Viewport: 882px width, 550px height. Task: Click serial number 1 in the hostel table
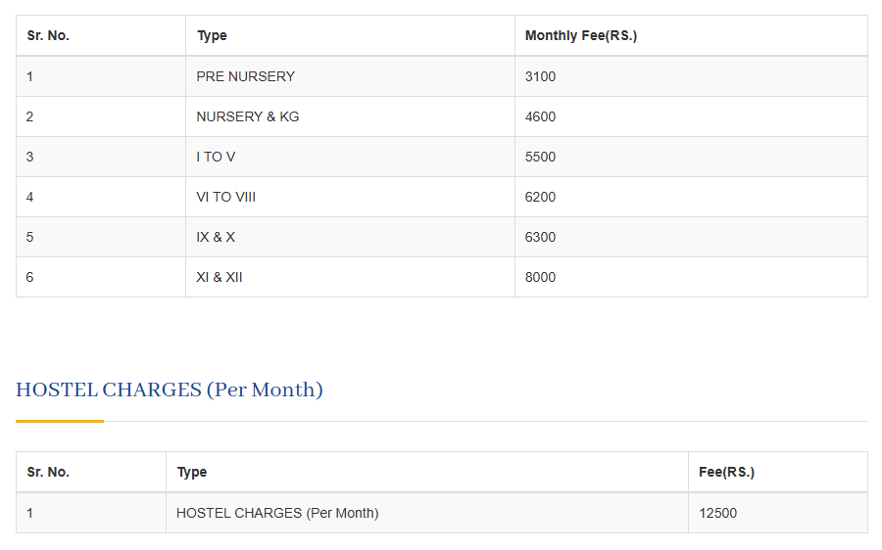point(29,513)
